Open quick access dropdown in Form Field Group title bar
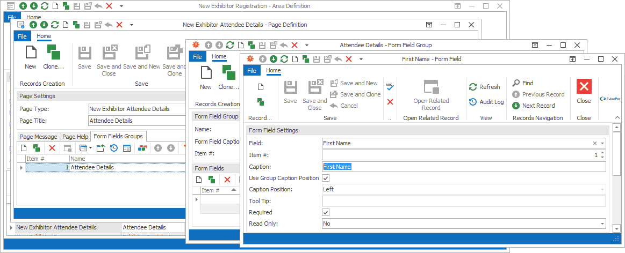 (306, 46)
